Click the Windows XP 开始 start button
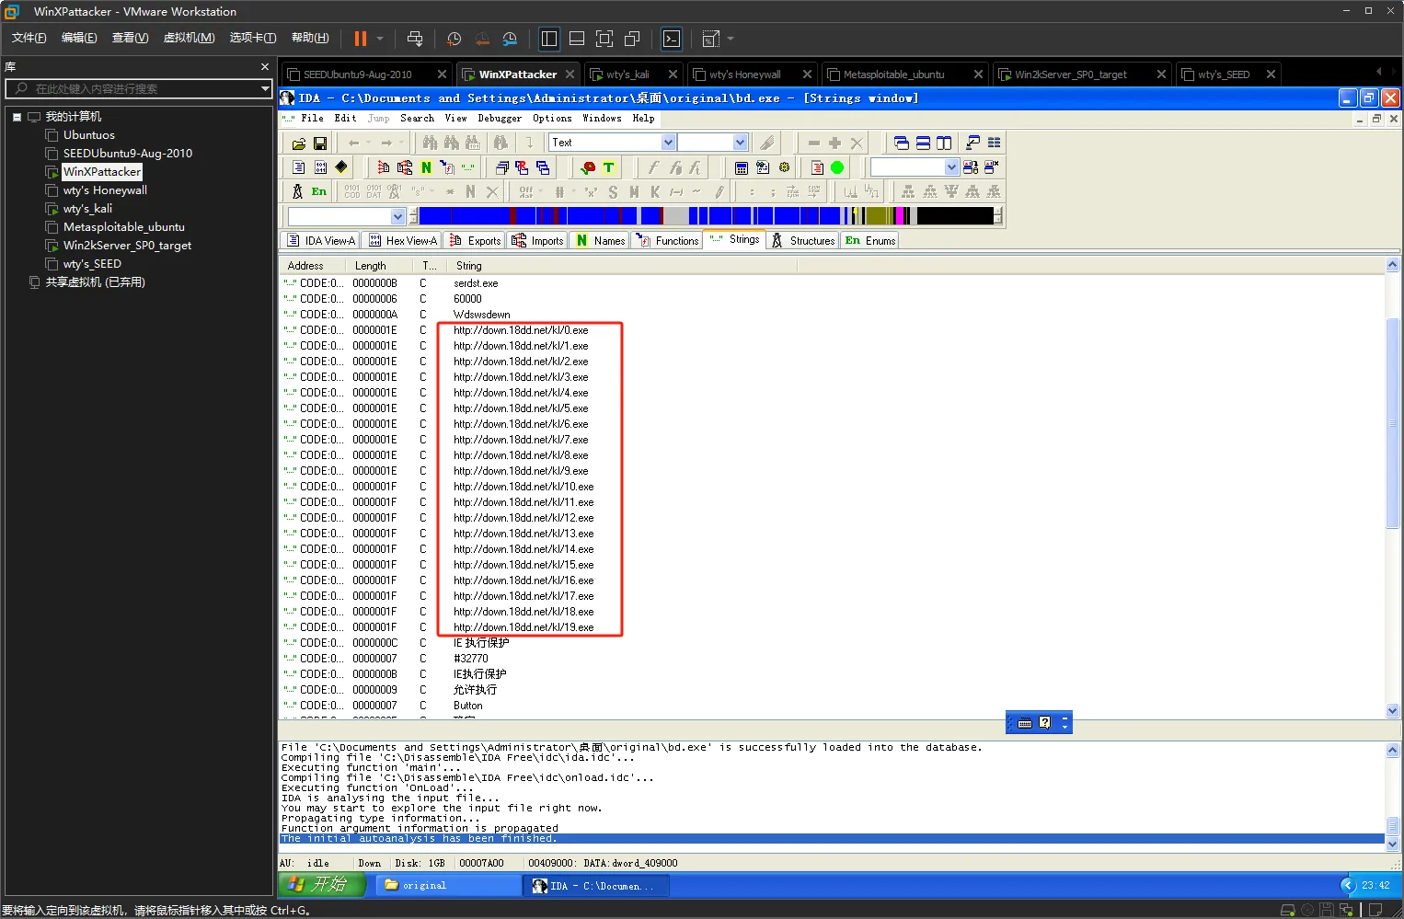The image size is (1404, 919). click(322, 885)
